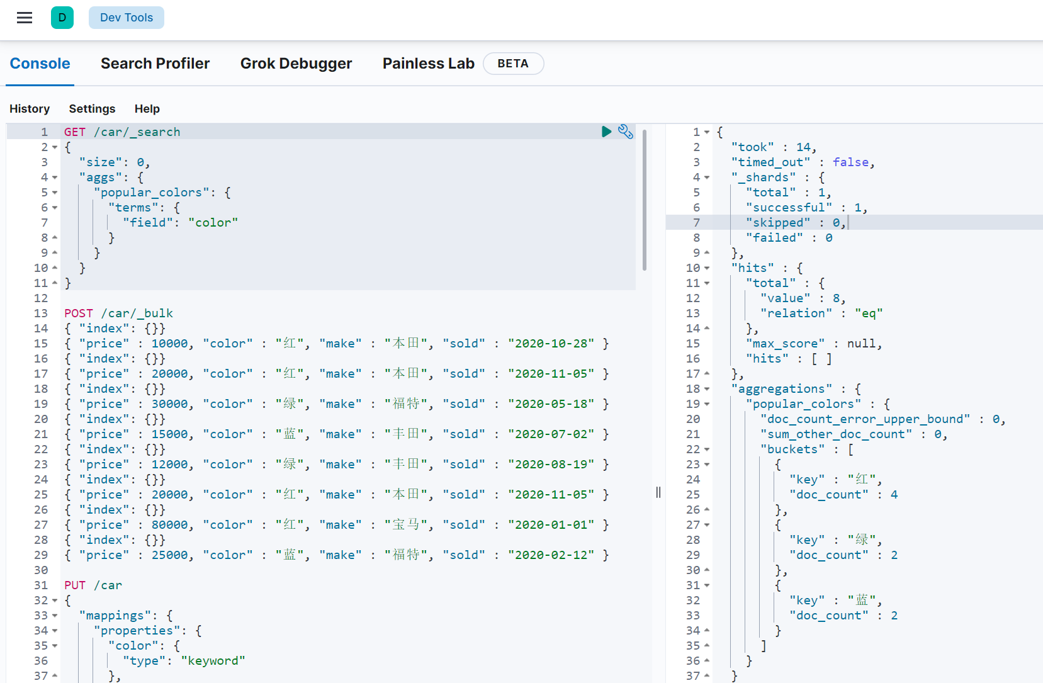Fold the terms block on editor line 6
1043x683 pixels.
click(55, 208)
